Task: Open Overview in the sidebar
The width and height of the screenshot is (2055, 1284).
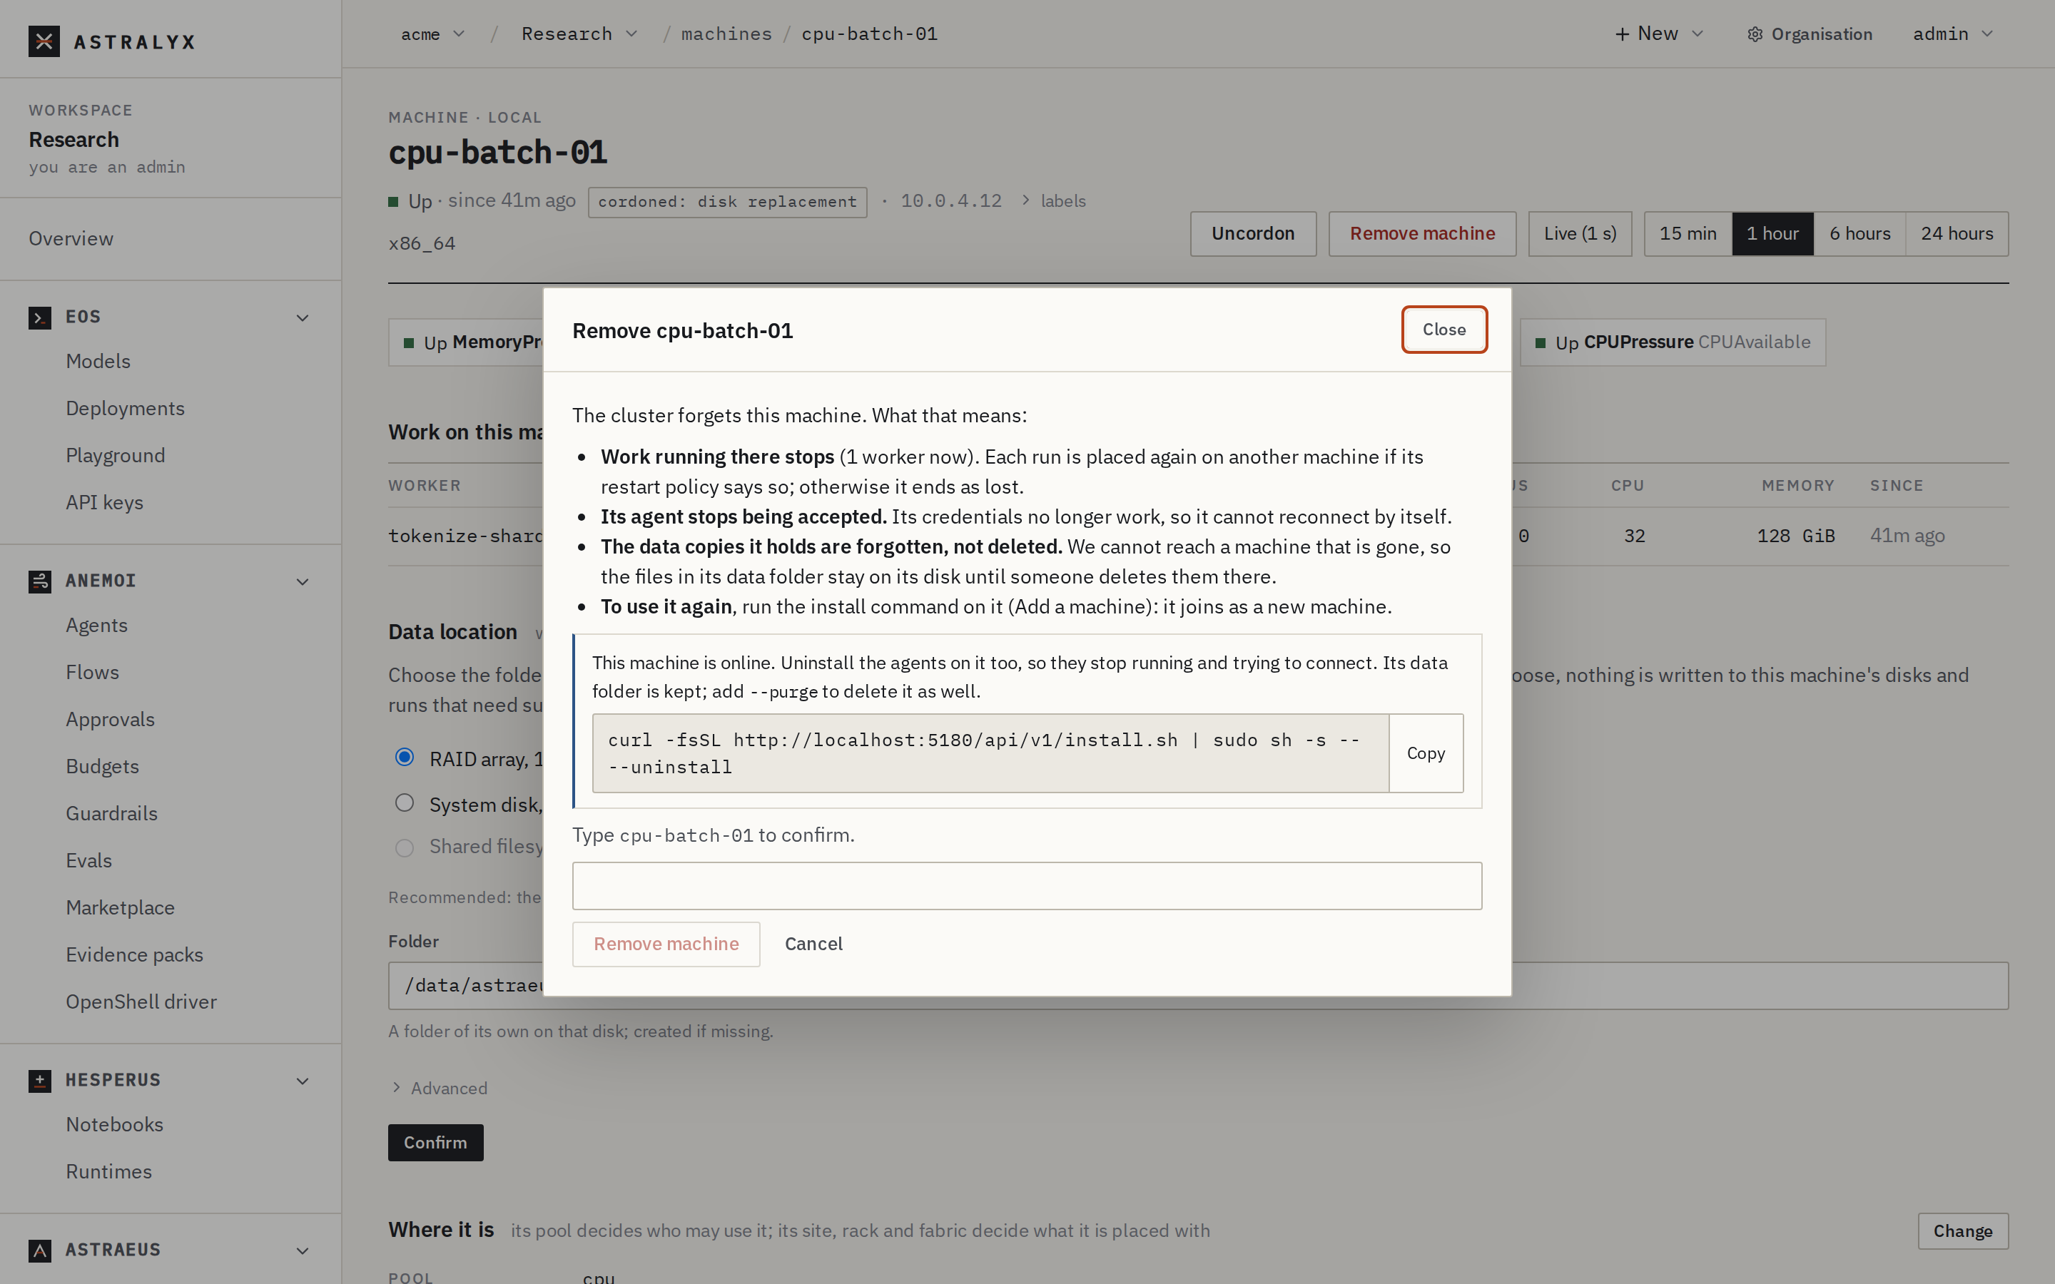Action: point(71,239)
